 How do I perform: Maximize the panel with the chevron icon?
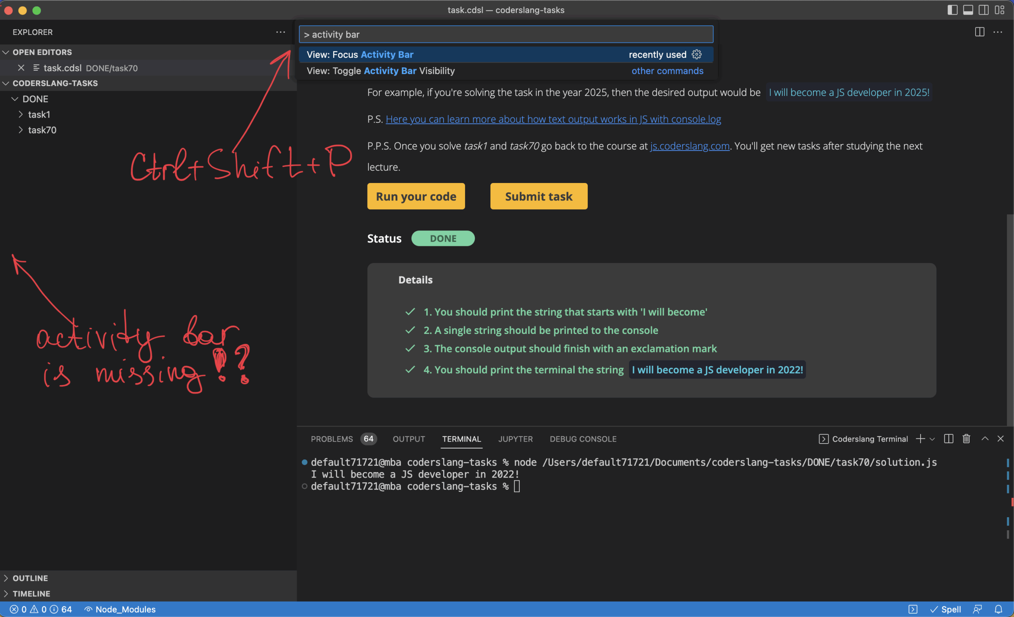985,438
